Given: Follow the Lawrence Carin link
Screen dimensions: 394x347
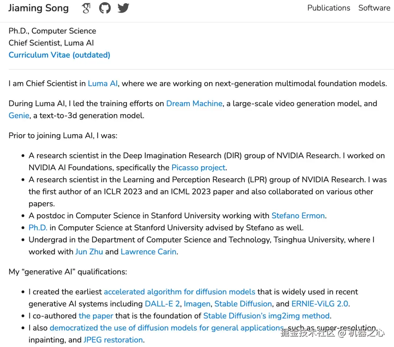Looking at the screenshot, I should (x=148, y=252).
